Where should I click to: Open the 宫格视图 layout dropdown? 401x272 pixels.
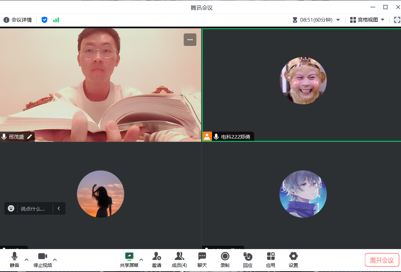point(367,20)
